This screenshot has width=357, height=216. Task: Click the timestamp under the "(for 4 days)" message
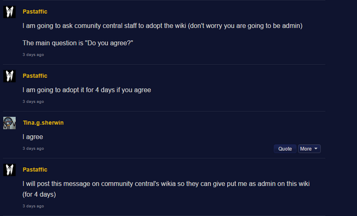click(x=33, y=206)
